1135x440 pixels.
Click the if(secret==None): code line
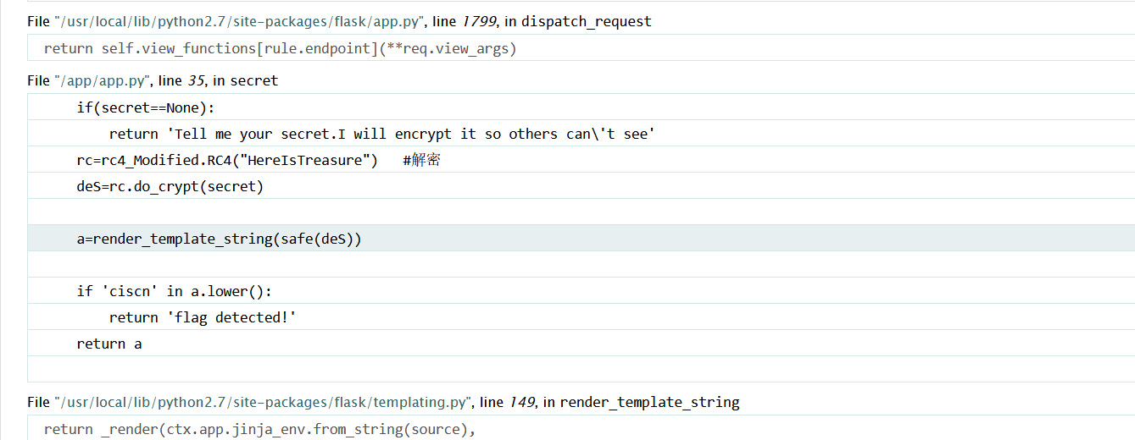(581, 107)
